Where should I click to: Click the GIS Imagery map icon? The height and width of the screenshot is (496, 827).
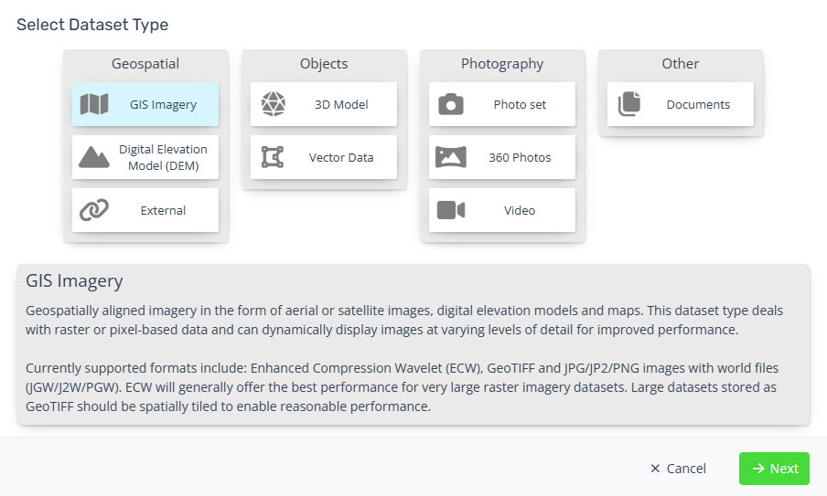pos(94,104)
